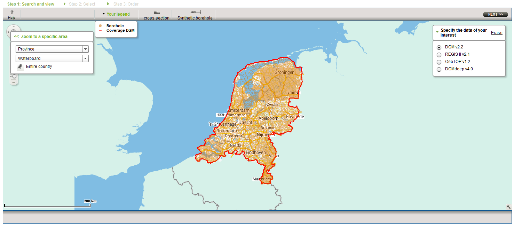514x226 pixels.
Task: Pan the map up with the navigation arrow
Action: tap(14, 27)
